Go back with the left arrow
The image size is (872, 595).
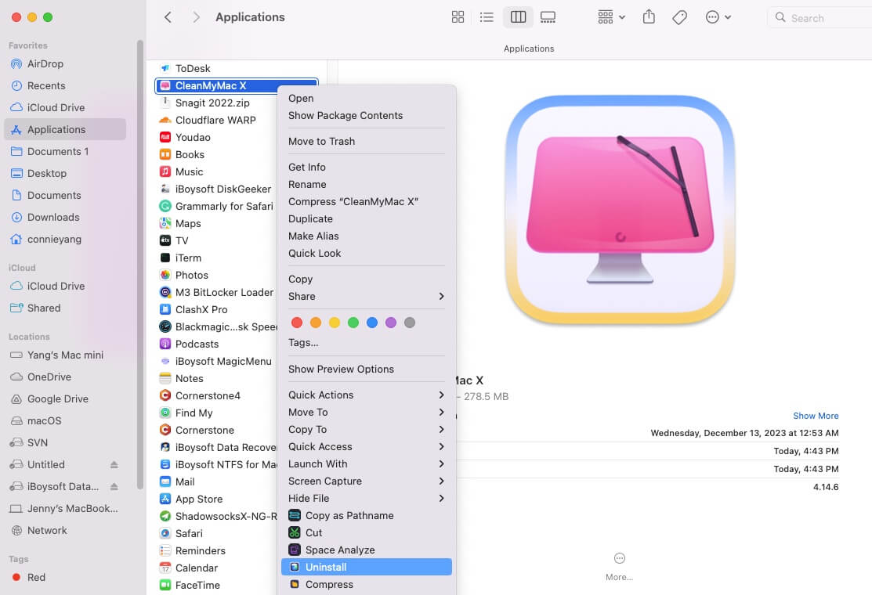168,17
